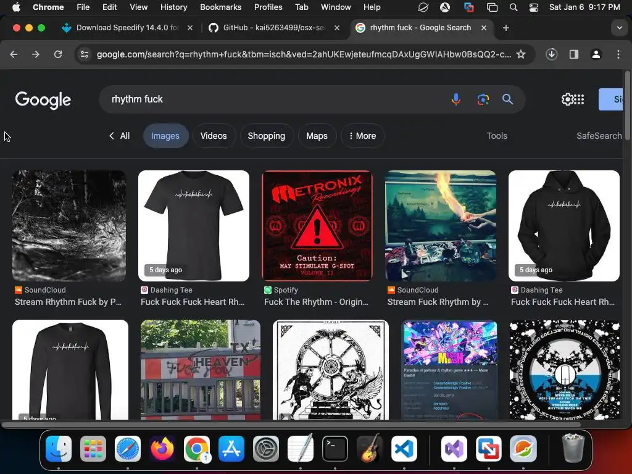Open App Store from the Dock
This screenshot has width=632, height=474.
point(231,449)
